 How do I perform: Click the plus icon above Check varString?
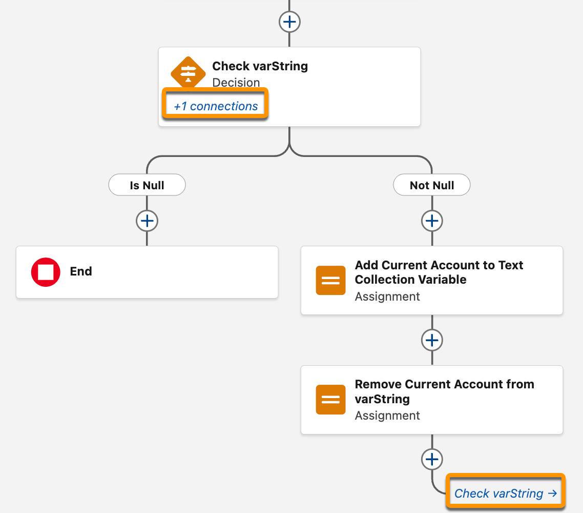(289, 22)
